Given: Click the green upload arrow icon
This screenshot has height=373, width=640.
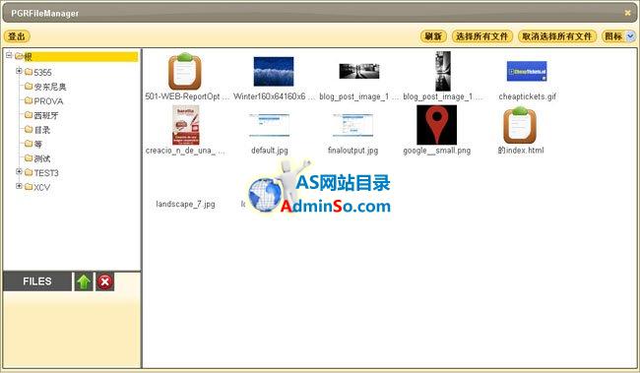Looking at the screenshot, I should [x=84, y=282].
